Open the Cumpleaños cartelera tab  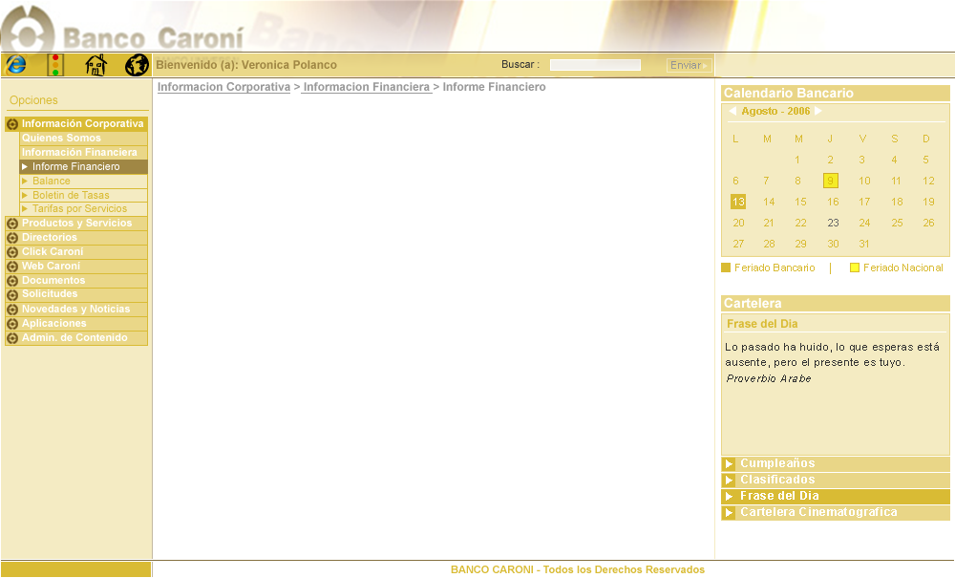coord(835,464)
